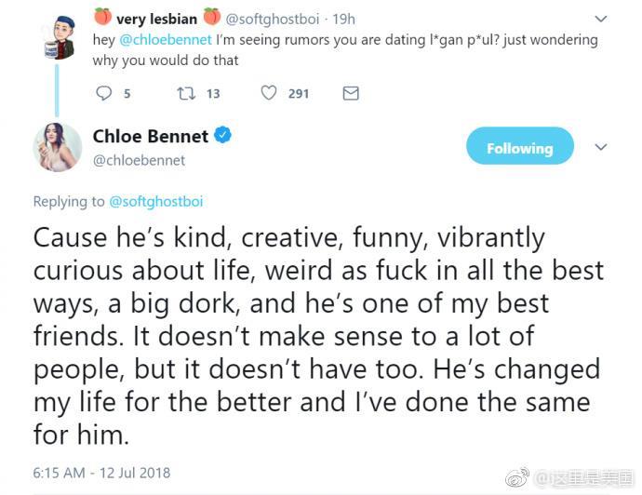Screen dimensions: 642x495
Task: Open the 19h timestamp link
Action: 344,19
